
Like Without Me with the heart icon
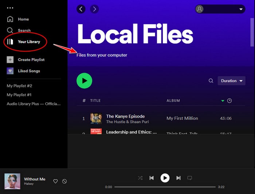[x=56, y=181]
